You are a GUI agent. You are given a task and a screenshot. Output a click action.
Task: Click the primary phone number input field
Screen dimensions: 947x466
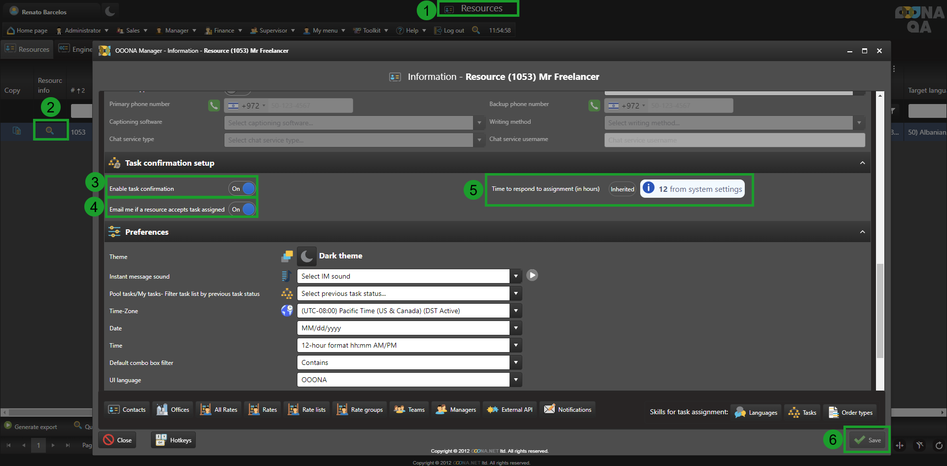coord(310,106)
